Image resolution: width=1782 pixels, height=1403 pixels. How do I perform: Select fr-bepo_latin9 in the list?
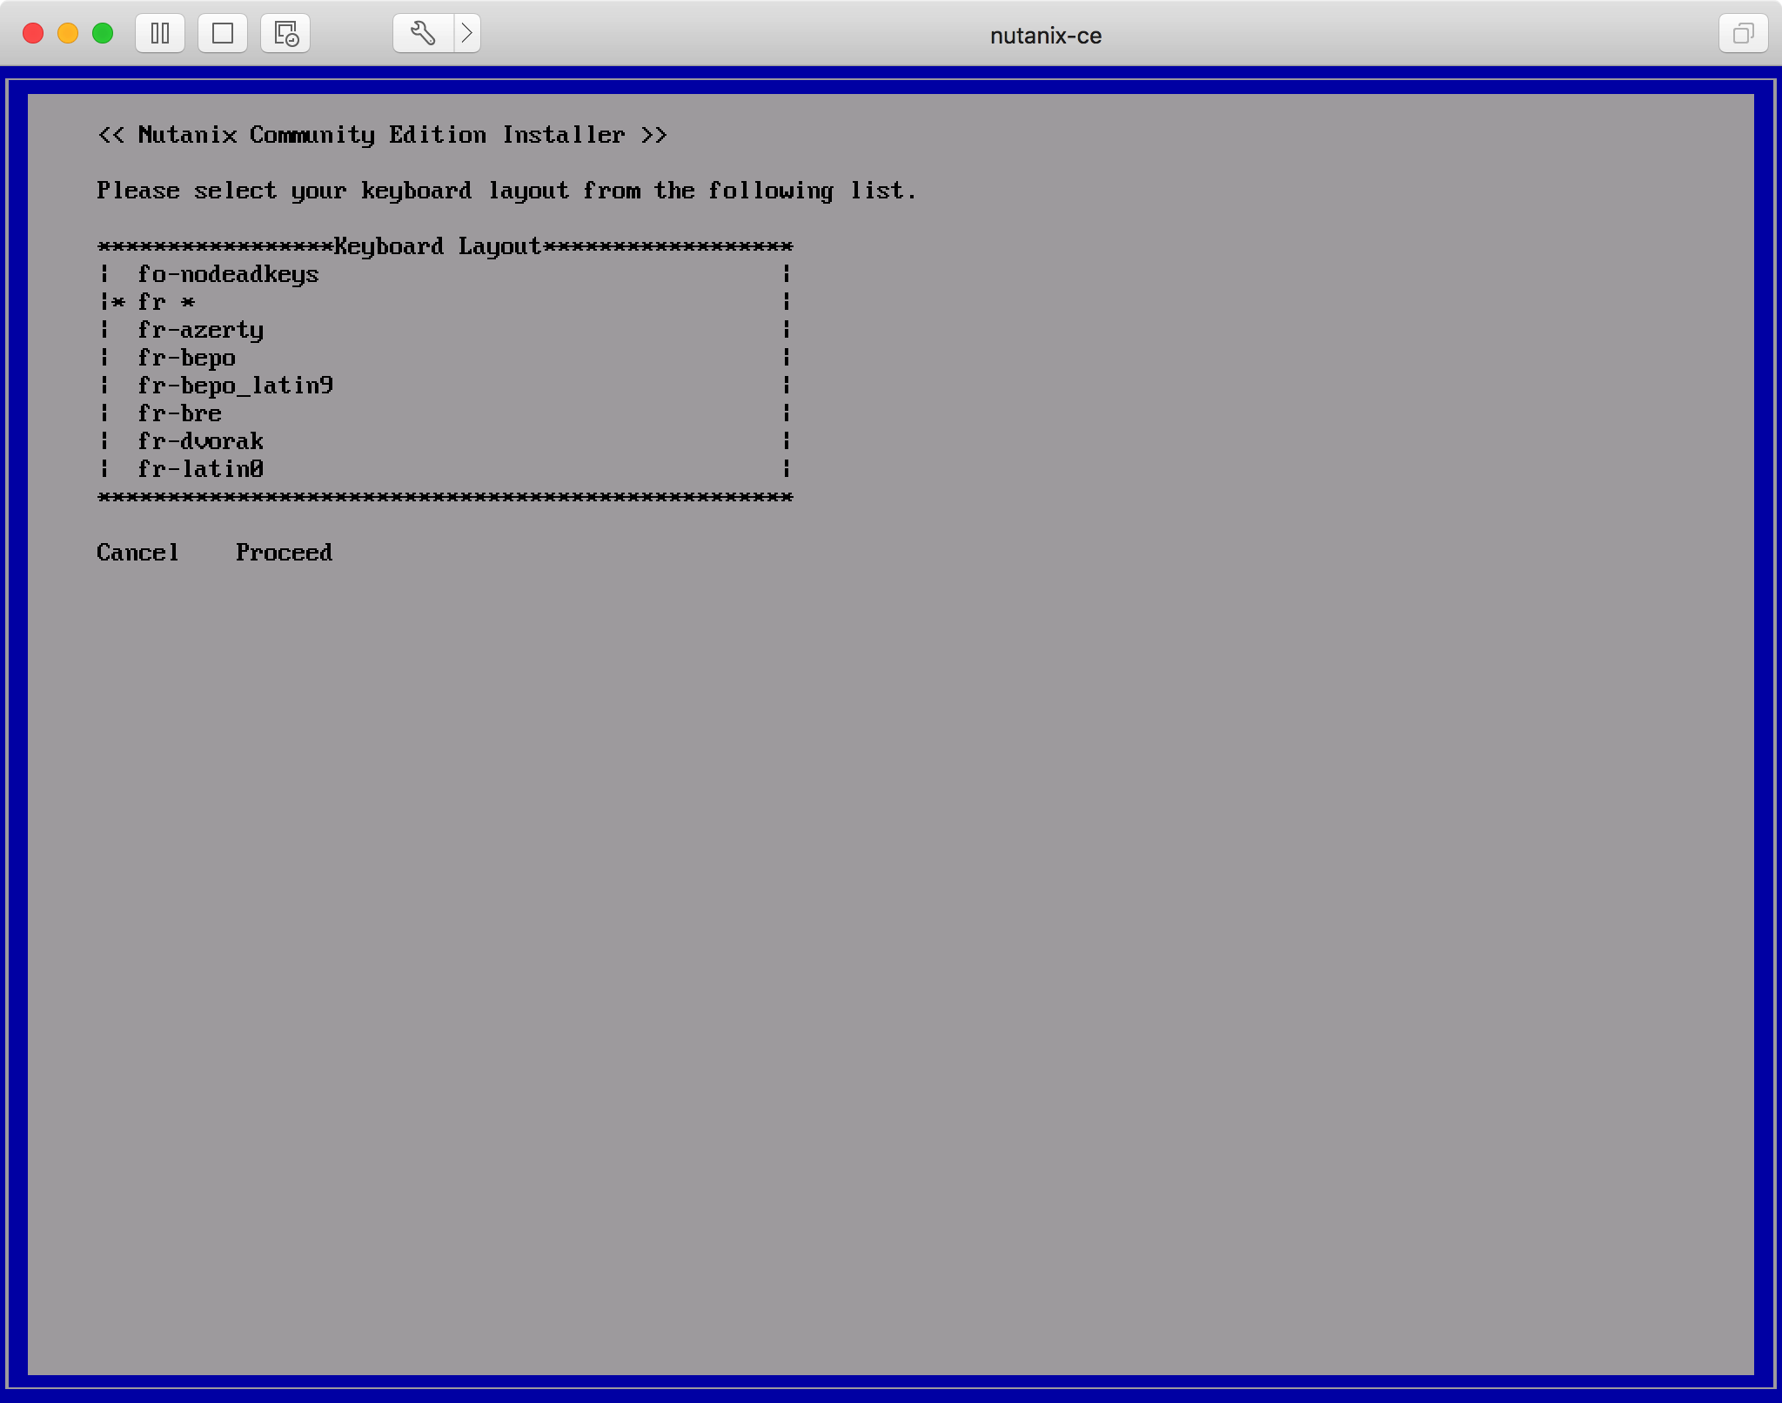click(235, 386)
